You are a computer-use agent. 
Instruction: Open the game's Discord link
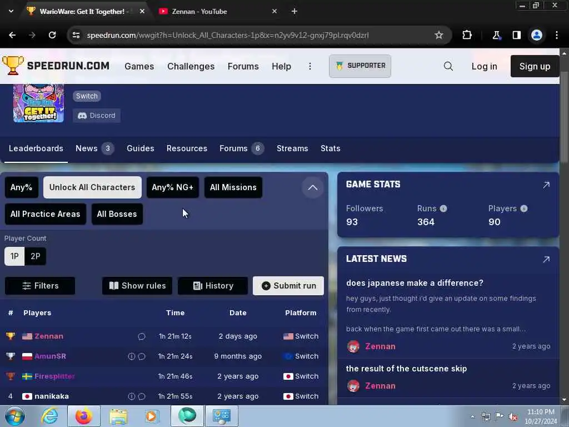97,116
